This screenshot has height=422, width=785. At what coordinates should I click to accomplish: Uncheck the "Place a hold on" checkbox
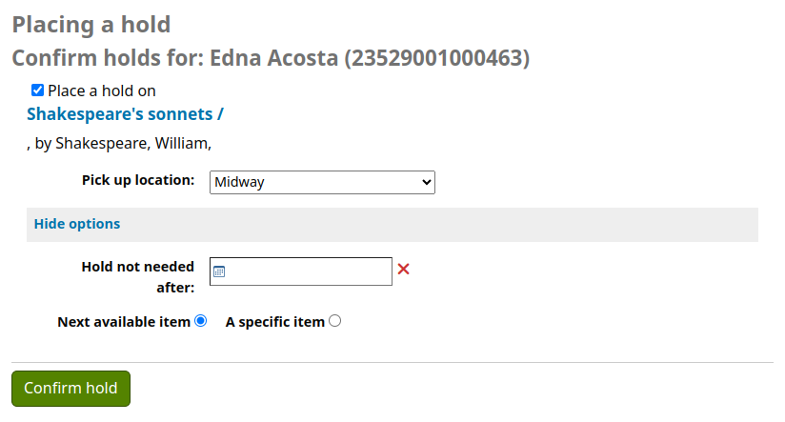point(38,90)
